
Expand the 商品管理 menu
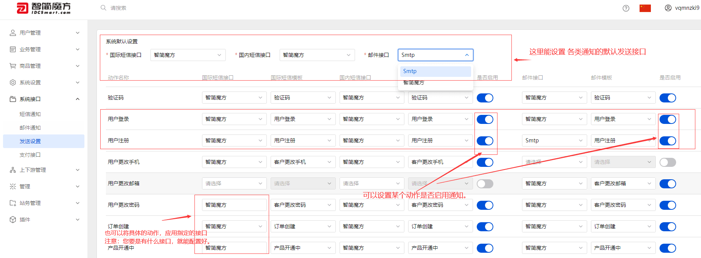78,66
